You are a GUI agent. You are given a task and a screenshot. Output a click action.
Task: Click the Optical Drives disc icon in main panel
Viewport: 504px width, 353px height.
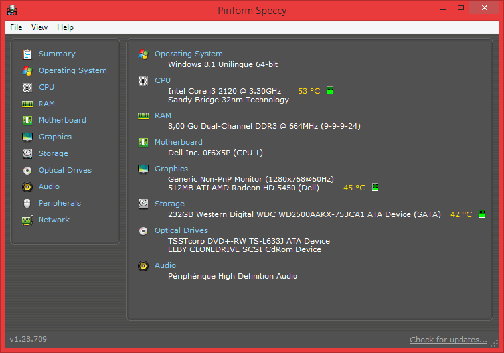143,231
